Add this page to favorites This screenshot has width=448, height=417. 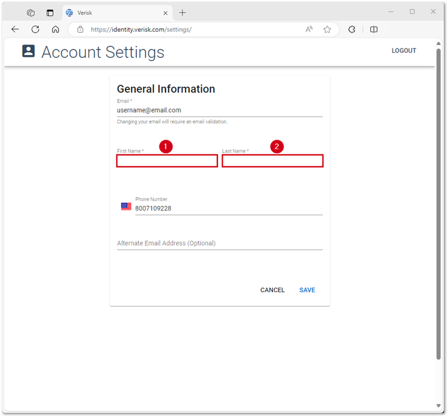(x=327, y=29)
